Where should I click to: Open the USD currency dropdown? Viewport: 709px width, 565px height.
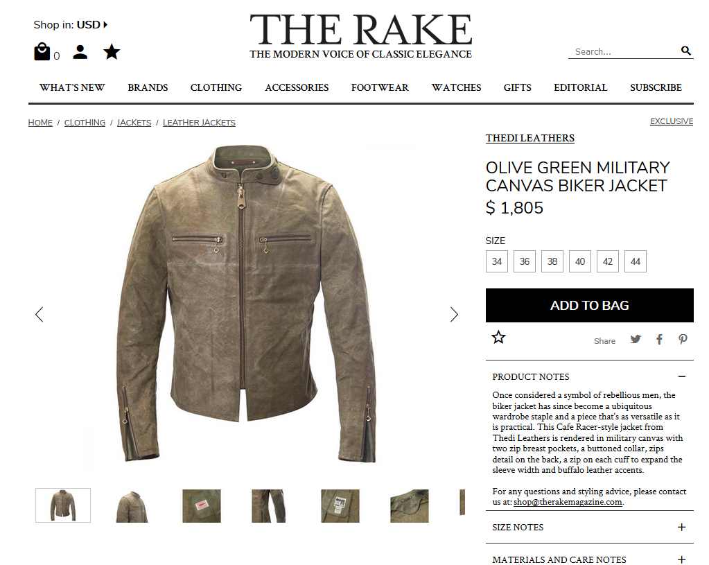[x=92, y=24]
